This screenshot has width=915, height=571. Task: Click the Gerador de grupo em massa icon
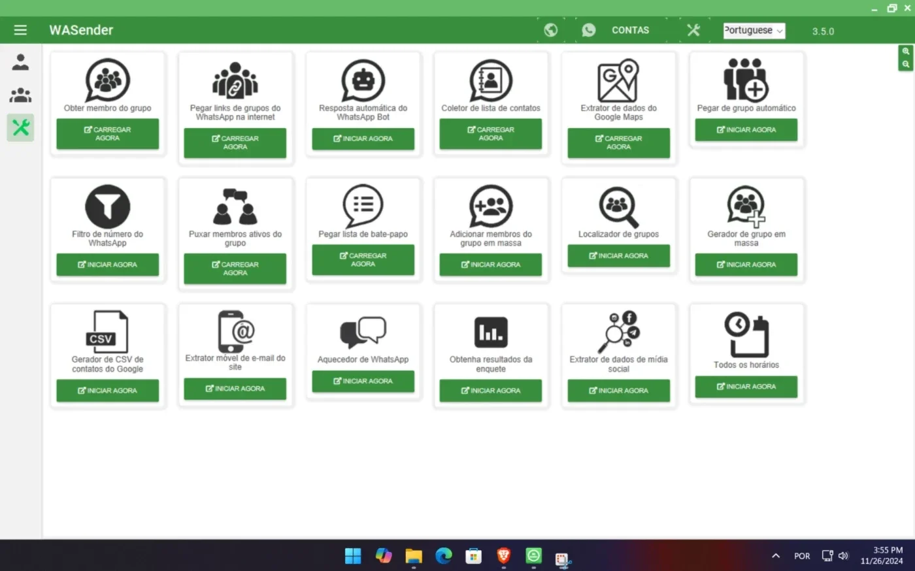click(746, 206)
